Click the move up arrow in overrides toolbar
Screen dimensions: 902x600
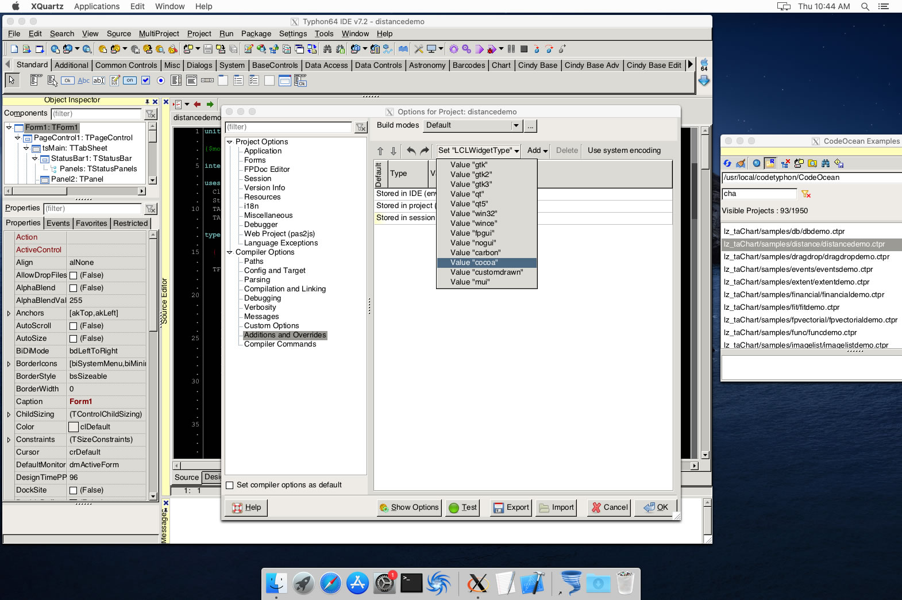[380, 151]
